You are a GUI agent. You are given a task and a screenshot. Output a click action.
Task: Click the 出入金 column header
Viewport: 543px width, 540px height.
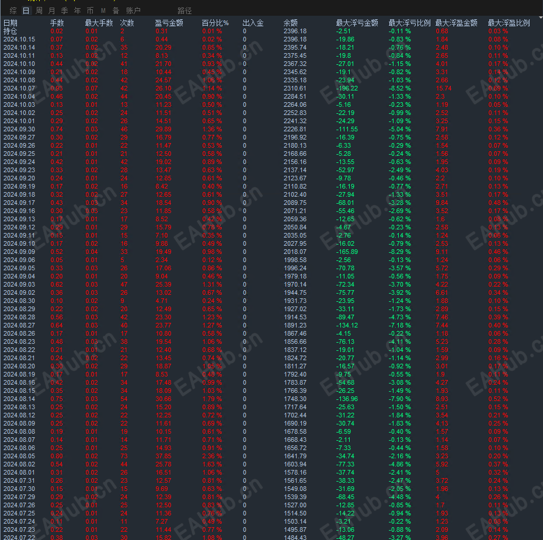point(253,23)
